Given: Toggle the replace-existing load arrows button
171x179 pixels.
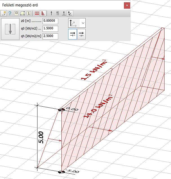Looking at the screenshot, I should point(81,34).
